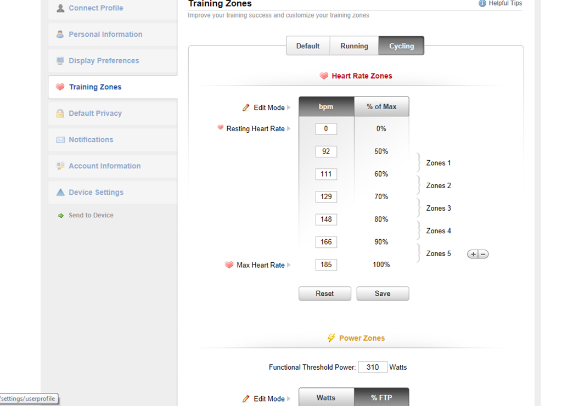Click the small heart icon by Resting Heart Rate
The width and height of the screenshot is (562, 406).
coord(221,127)
